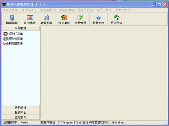
Task: Open the 基础资料 menu in menu bar
Action: 29,10
